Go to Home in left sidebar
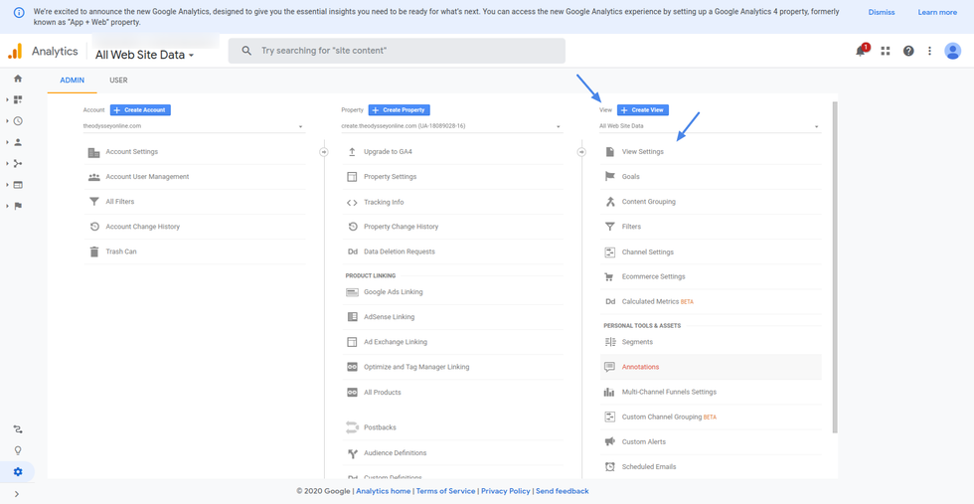974x504 pixels. tap(18, 79)
